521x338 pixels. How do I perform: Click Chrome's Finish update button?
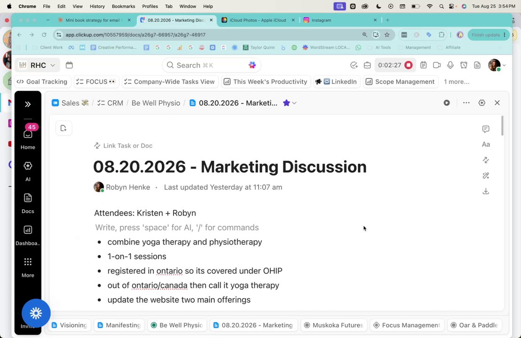(489, 34)
